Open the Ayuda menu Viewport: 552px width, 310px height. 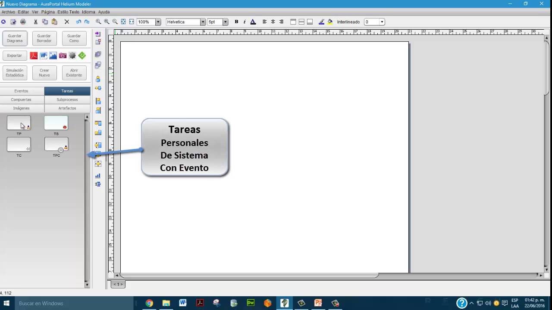coord(103,12)
